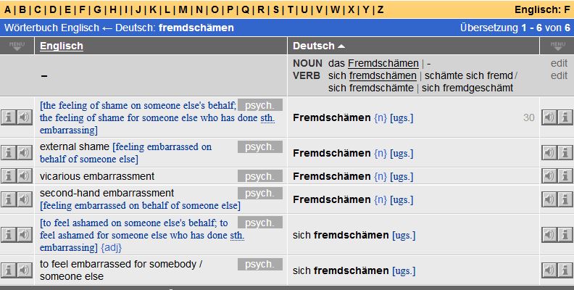Image resolution: width=574 pixels, height=290 pixels.
Task: Play audio for second-hand embarrassment
Action: (25, 199)
